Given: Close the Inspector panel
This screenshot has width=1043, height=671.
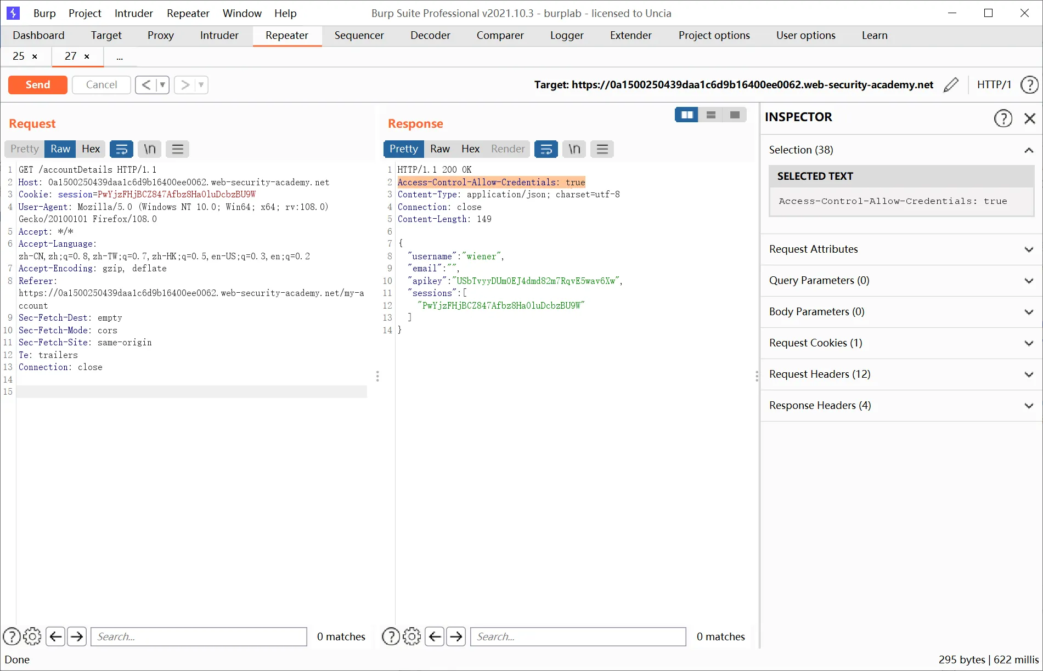Looking at the screenshot, I should (x=1030, y=118).
